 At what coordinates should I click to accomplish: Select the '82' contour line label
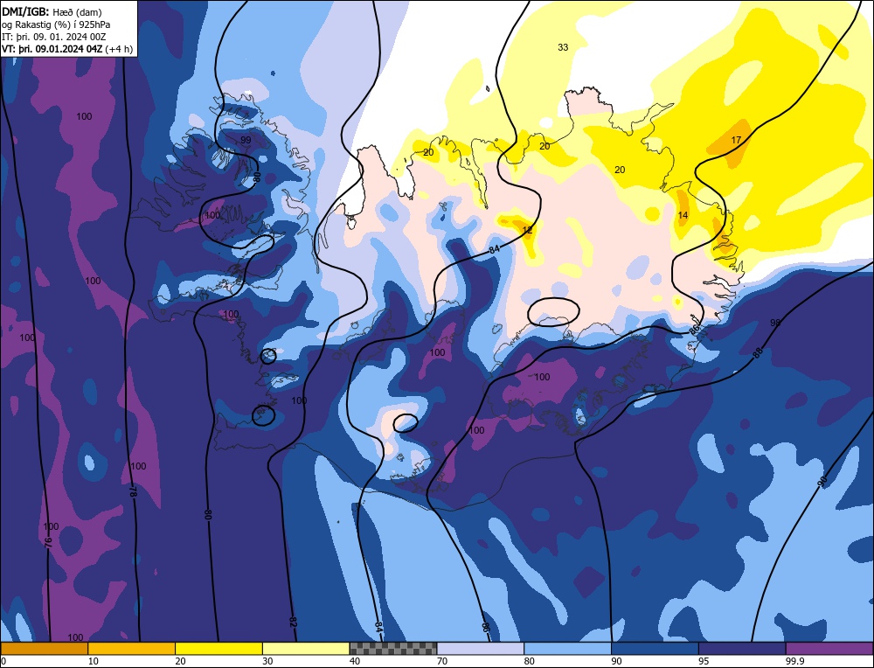click(292, 622)
